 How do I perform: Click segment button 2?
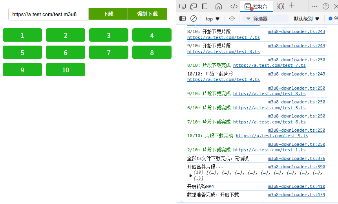click(66, 35)
